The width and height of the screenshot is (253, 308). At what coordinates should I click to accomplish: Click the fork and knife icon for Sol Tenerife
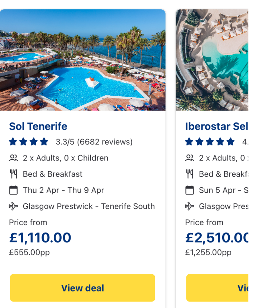click(13, 174)
